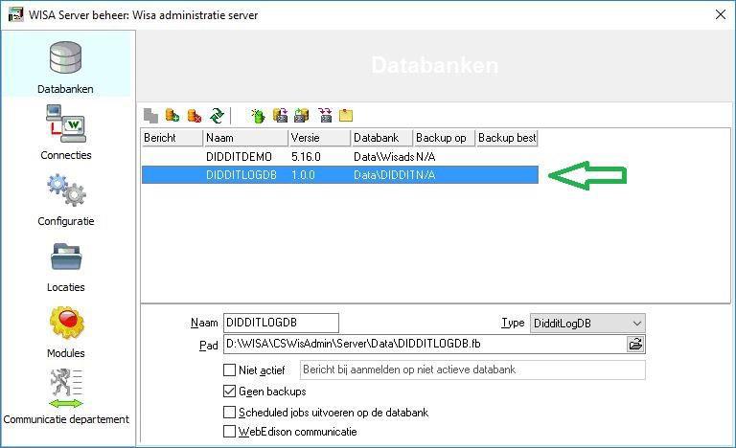Click the browse folder icon beside Pad
The image size is (736, 448).
click(x=635, y=344)
